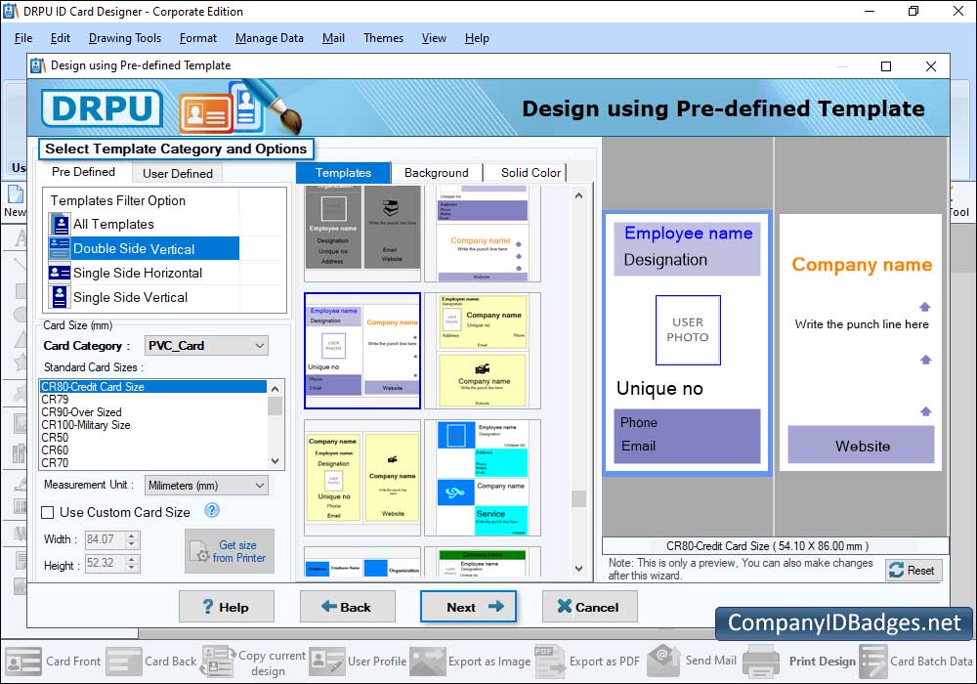
Task: Select CR90-Over Sized card size
Action: (x=153, y=412)
